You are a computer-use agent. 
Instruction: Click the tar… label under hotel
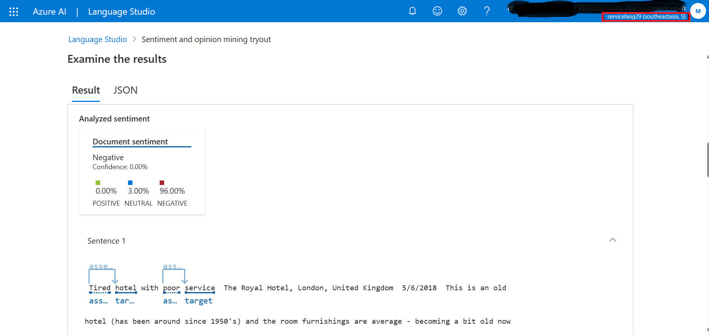click(124, 301)
